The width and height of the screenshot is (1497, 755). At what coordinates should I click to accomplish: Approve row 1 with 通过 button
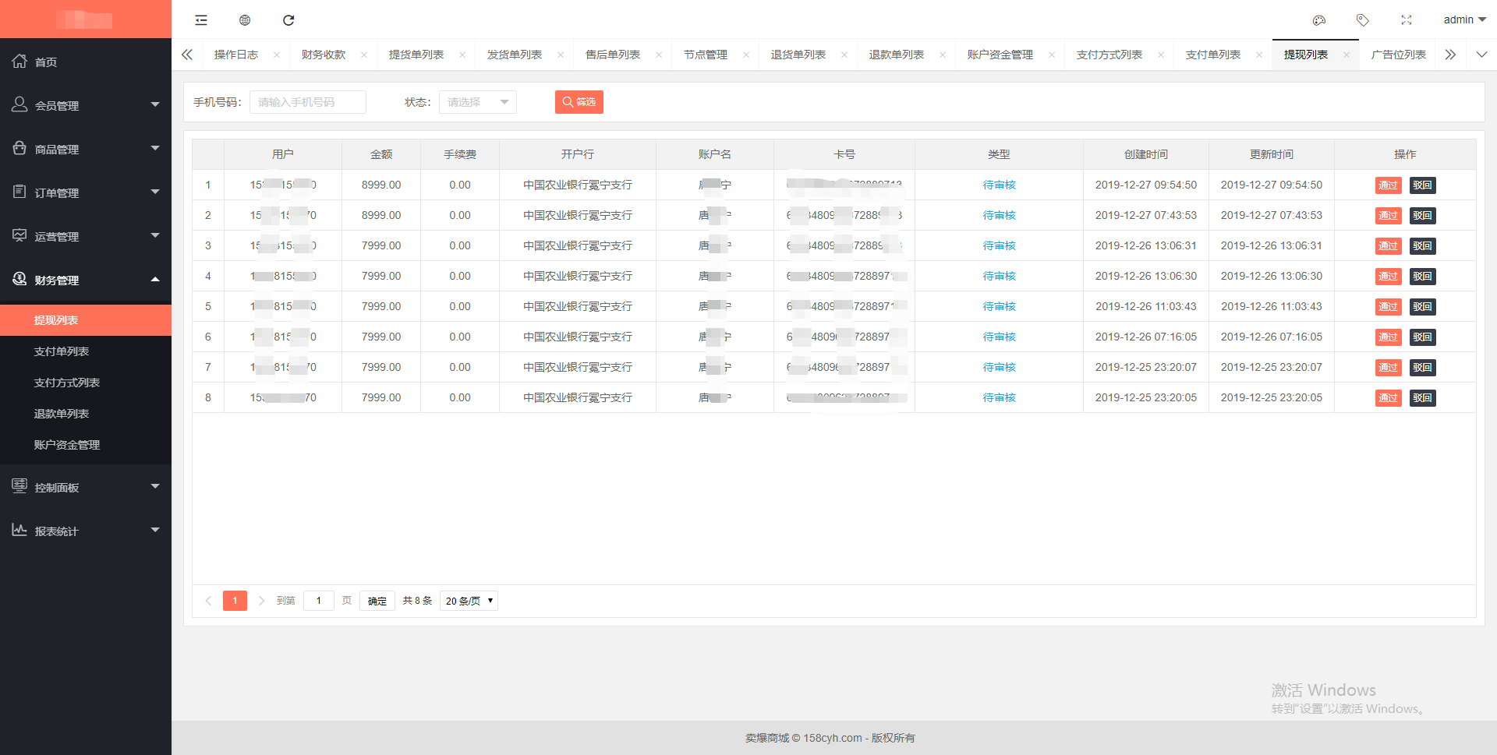[x=1388, y=185]
